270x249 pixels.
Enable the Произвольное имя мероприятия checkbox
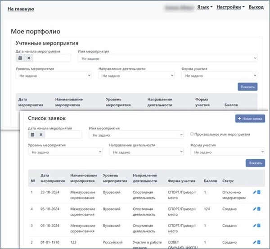[192, 134]
